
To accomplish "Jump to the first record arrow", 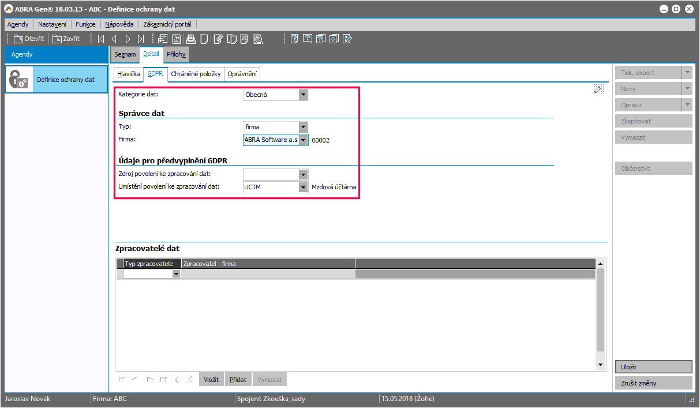I will (x=101, y=39).
